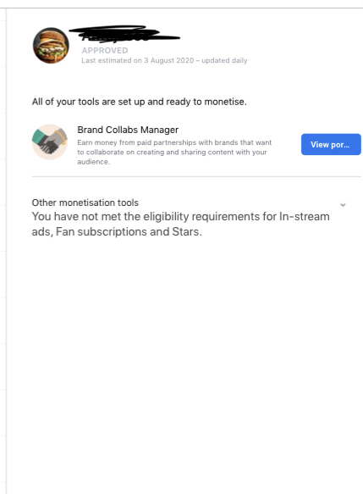
Task: Click the 'All of your tools are set up' message
Action: coord(139,102)
